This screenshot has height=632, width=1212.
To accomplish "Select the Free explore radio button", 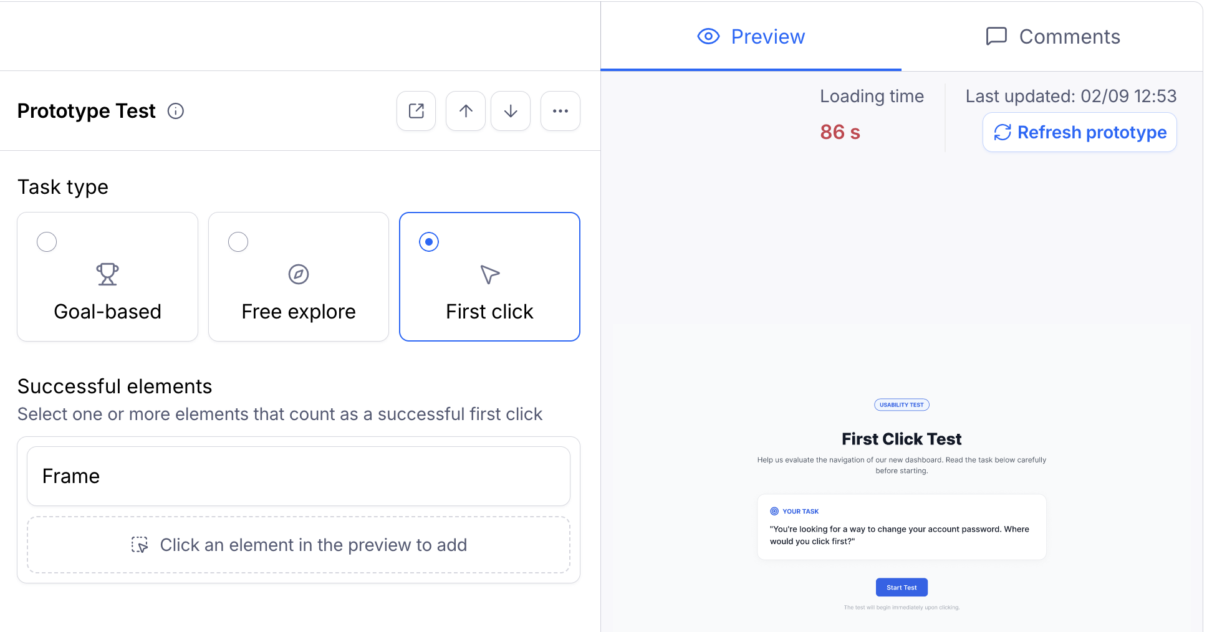I will coord(238,242).
